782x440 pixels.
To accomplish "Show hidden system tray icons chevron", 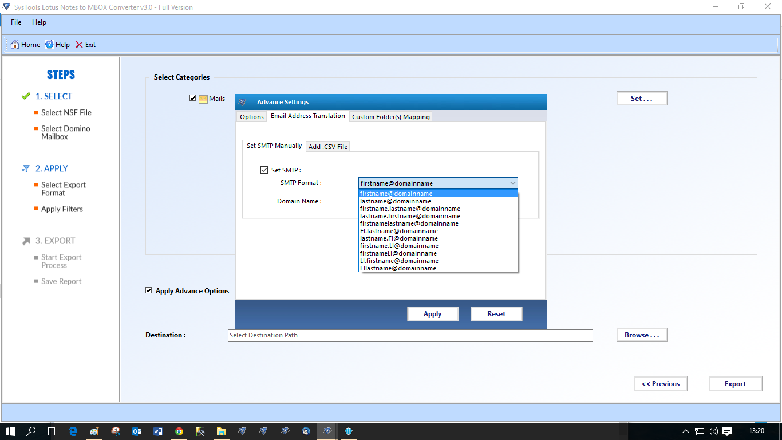I will pos(686,431).
